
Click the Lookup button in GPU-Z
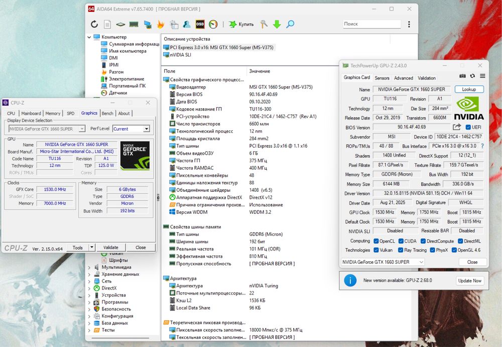469,89
